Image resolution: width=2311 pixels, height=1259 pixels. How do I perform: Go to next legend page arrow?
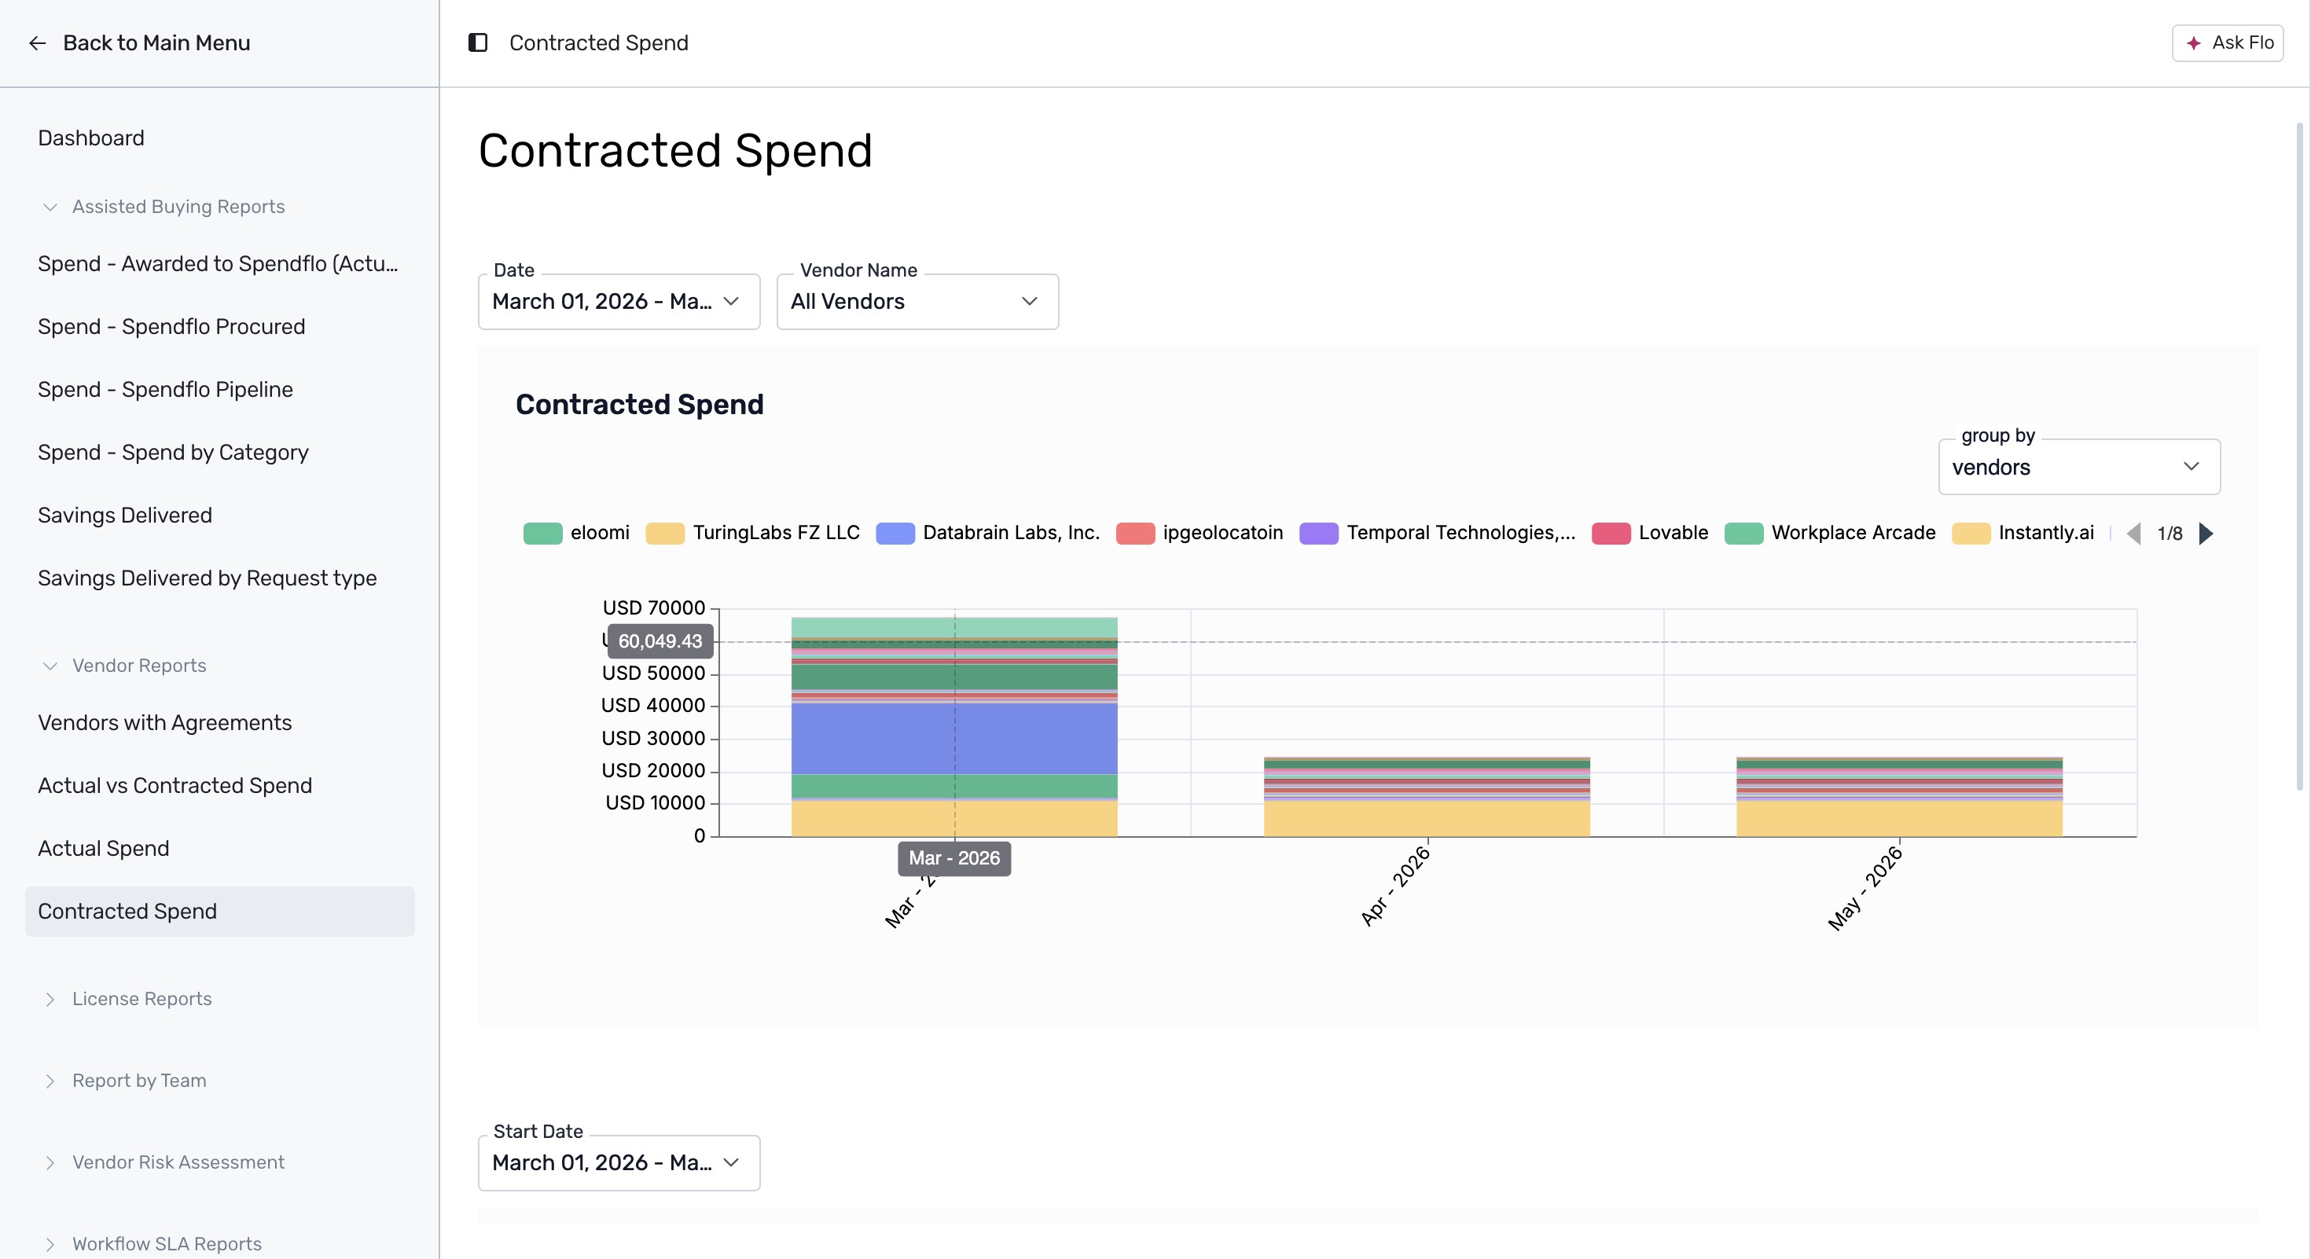click(2206, 534)
